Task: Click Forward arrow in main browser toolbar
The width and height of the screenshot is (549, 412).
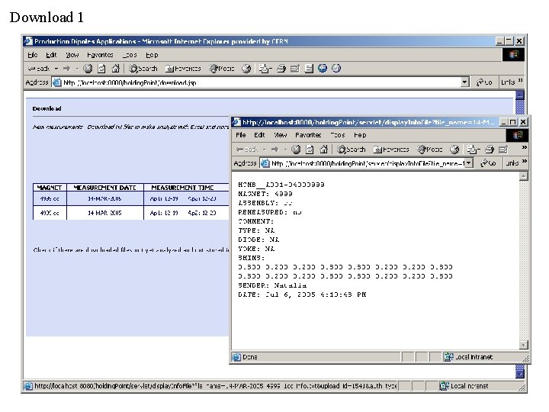Action: pyautogui.click(x=67, y=69)
